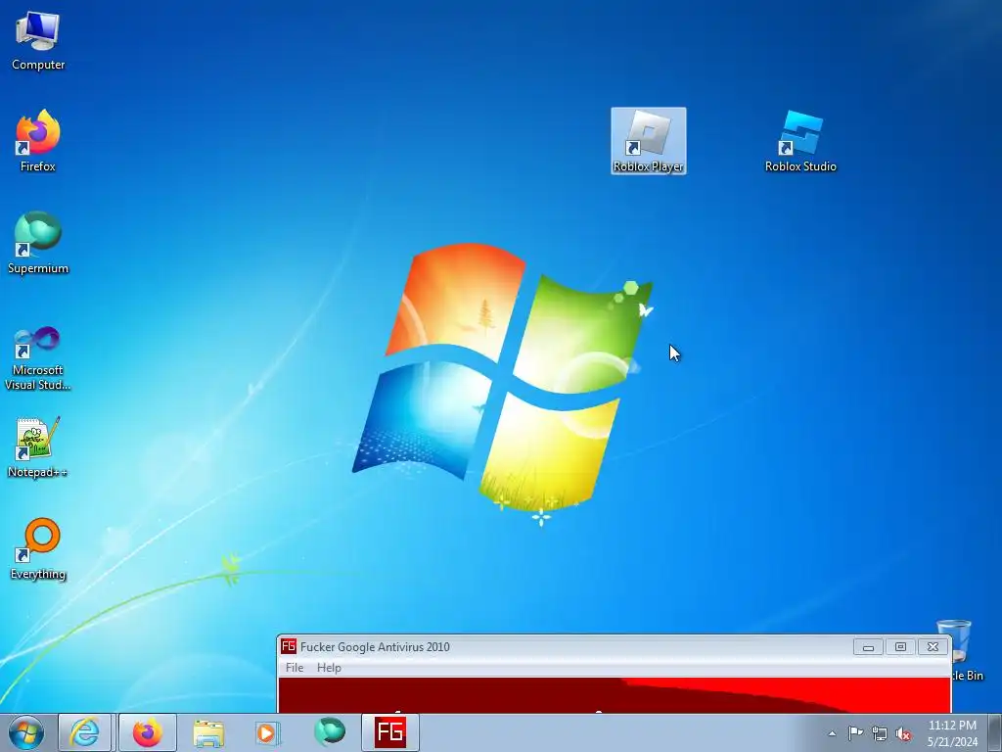Maximize the Google Antivirus 2010 window
This screenshot has height=752, width=1002.
pos(900,647)
